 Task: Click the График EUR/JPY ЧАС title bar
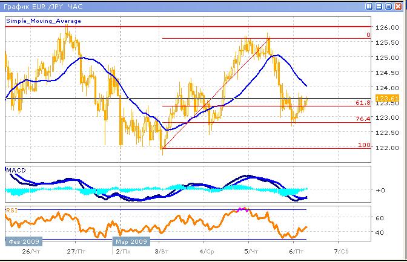182,6
